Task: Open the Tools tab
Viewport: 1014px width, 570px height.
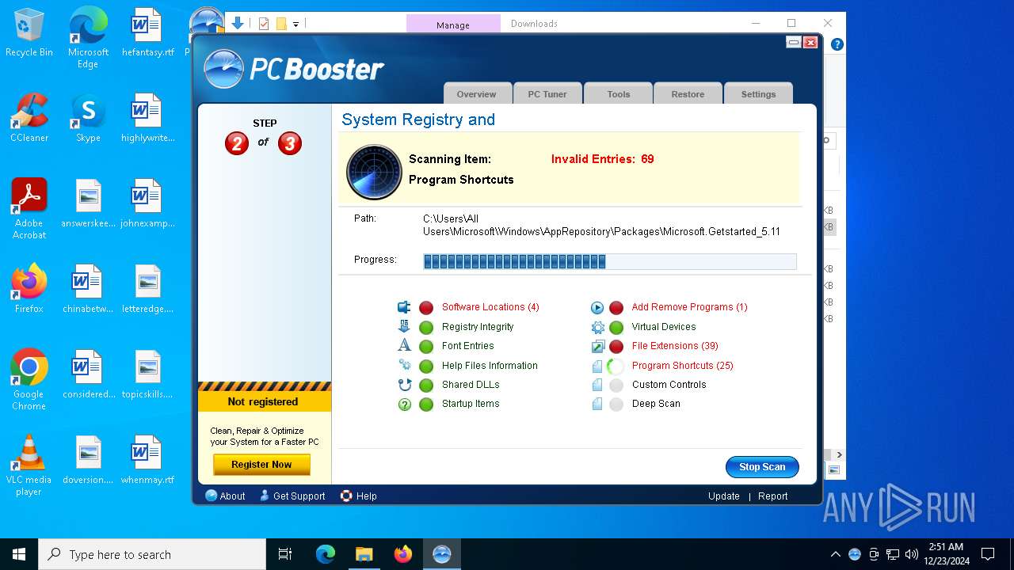Action: tap(619, 93)
